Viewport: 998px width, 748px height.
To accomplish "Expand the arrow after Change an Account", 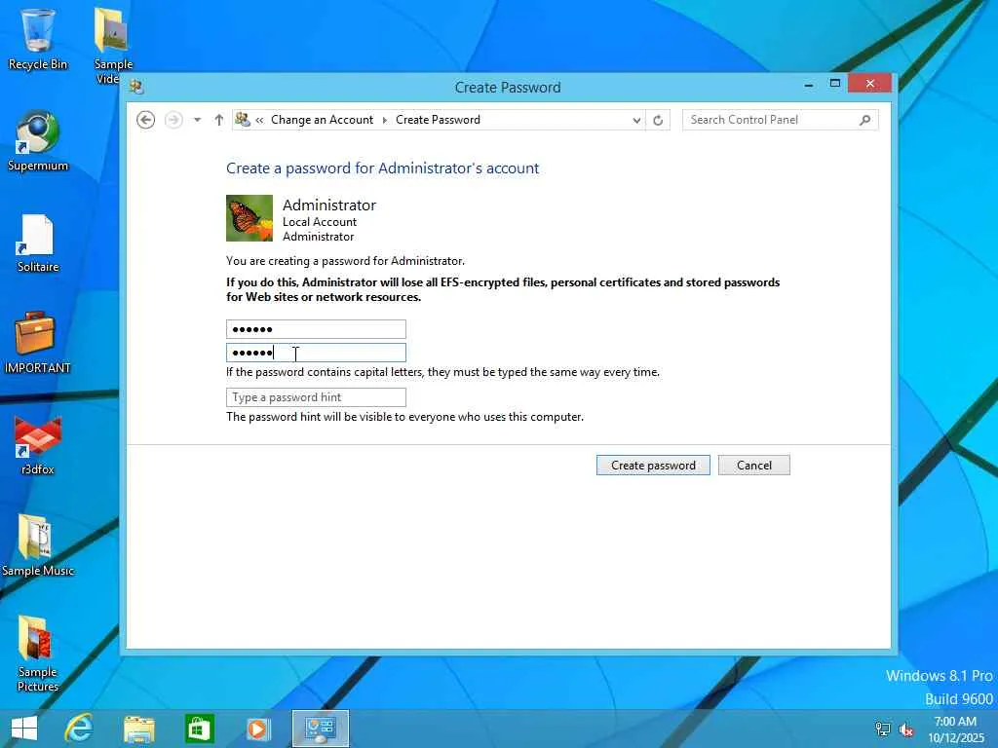I will point(384,120).
